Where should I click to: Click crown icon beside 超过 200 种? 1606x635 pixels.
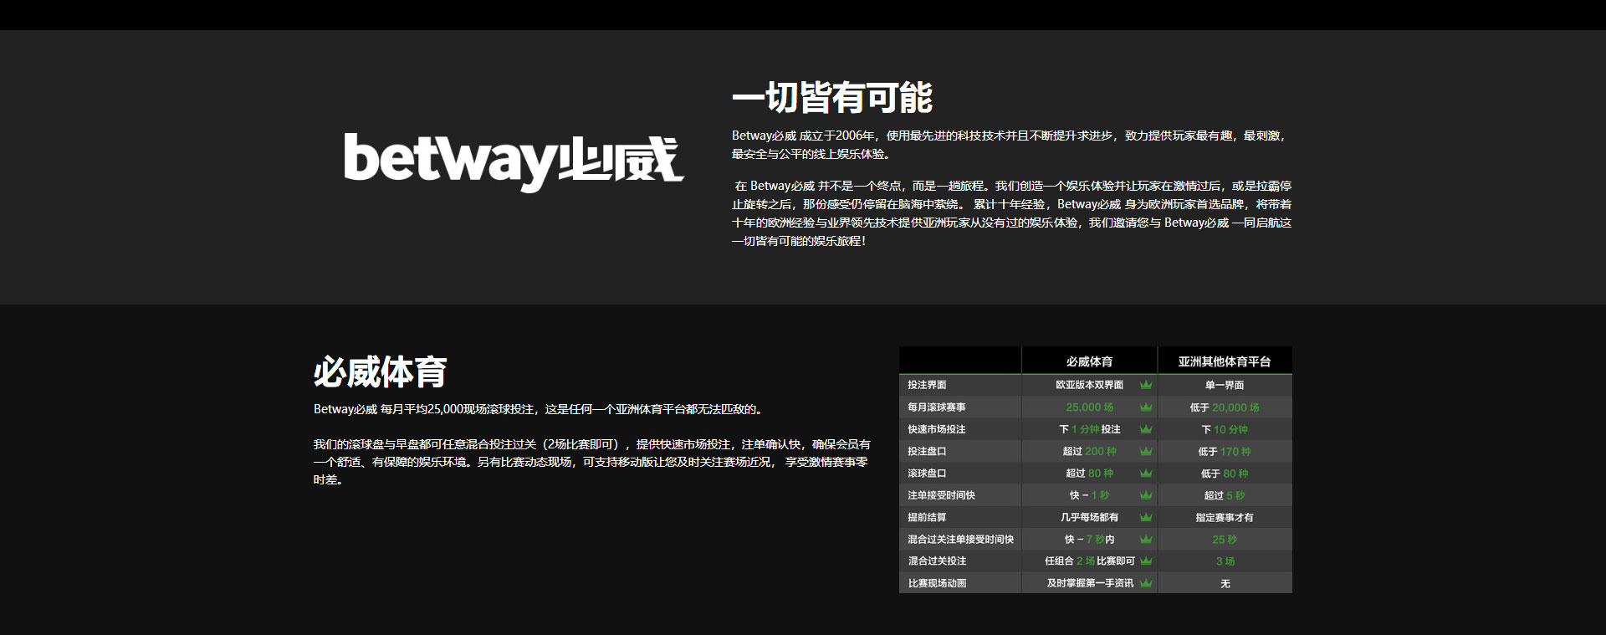pyautogui.click(x=1145, y=451)
